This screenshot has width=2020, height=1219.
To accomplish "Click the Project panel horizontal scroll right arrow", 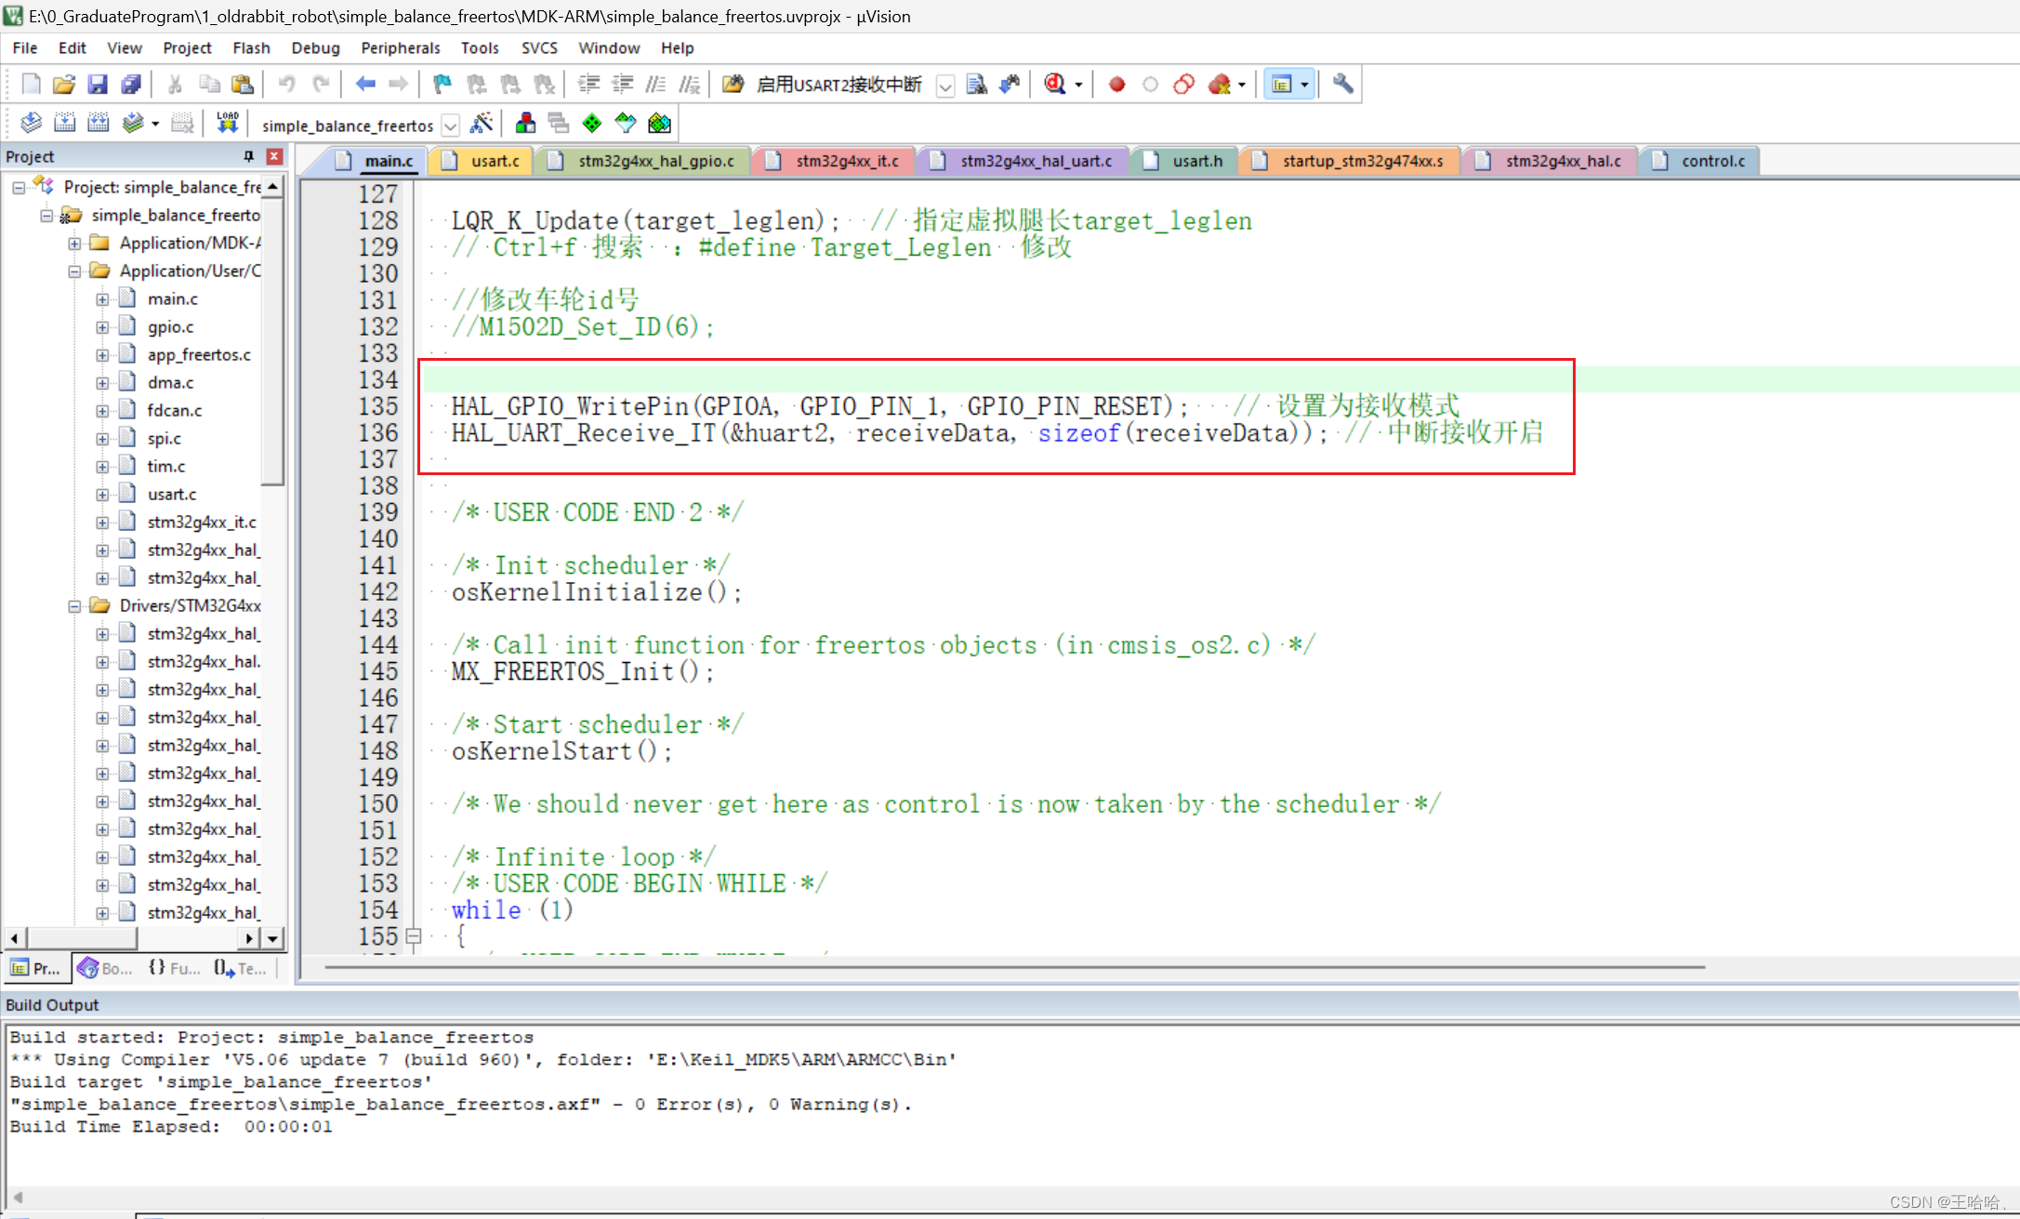I will [248, 938].
